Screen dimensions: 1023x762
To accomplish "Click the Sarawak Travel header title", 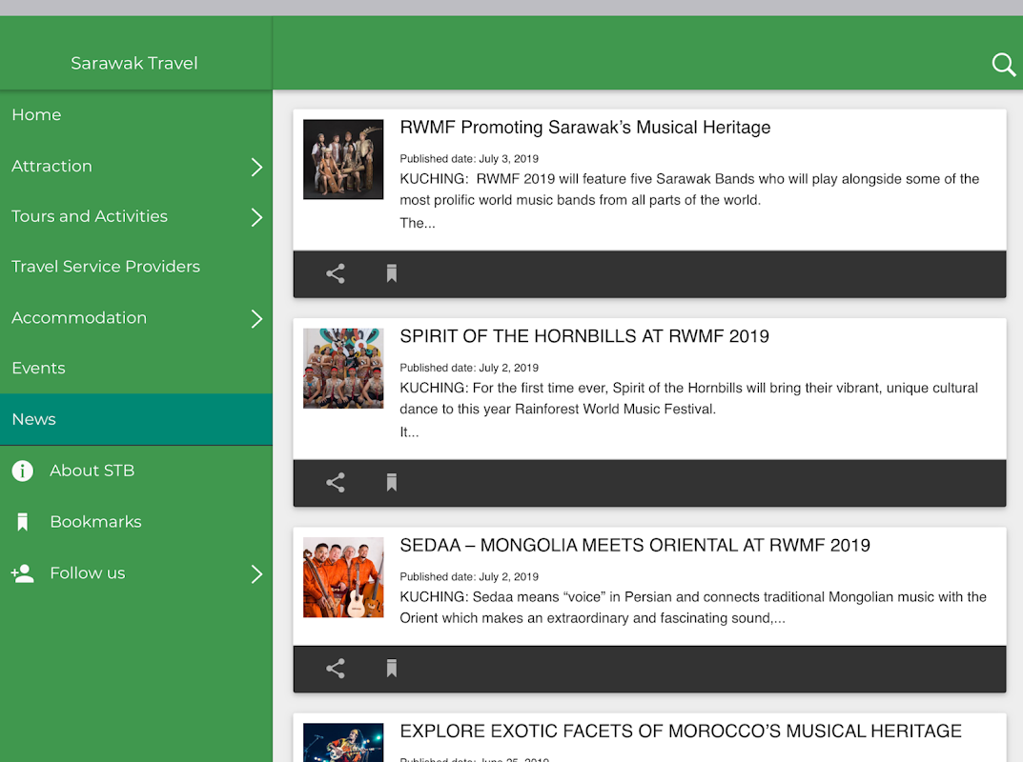I will (x=133, y=63).
